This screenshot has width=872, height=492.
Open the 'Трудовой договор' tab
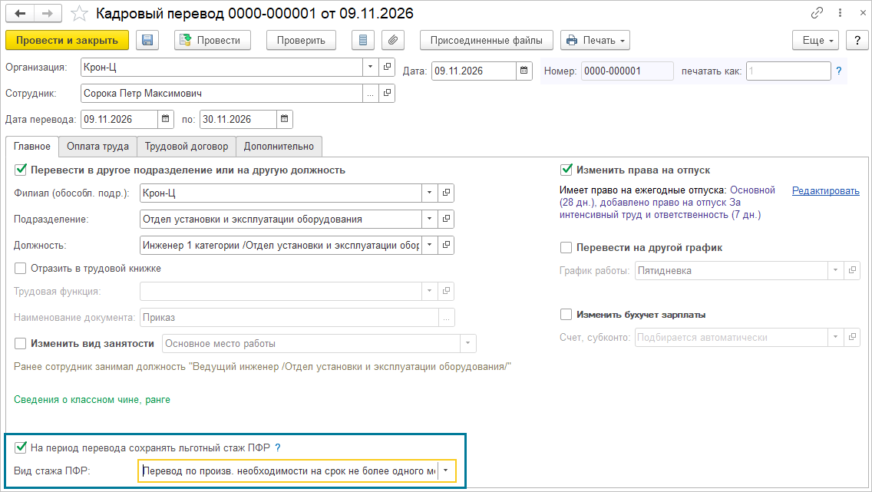pos(187,146)
